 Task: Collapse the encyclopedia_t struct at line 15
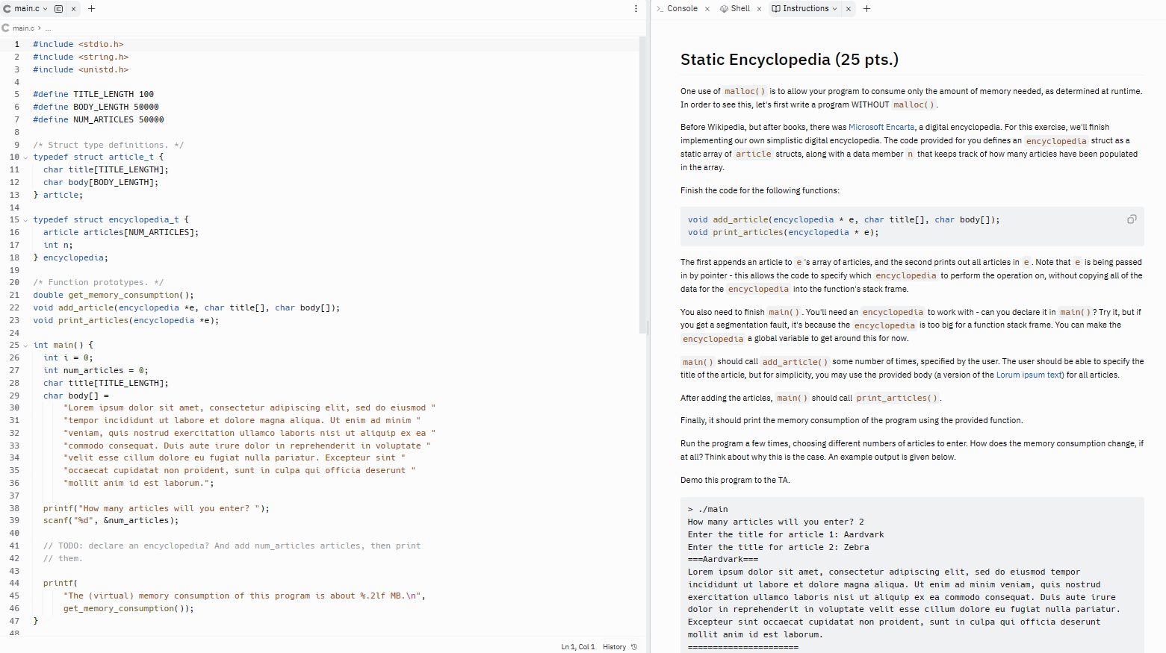[25, 220]
